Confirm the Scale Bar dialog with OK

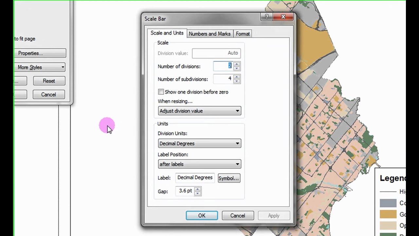202,215
